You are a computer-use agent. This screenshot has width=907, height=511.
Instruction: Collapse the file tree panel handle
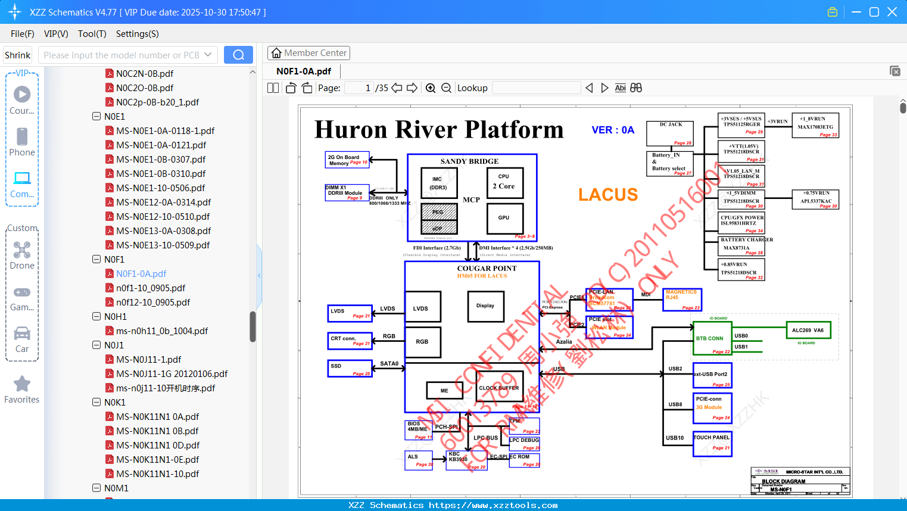pyautogui.click(x=259, y=275)
